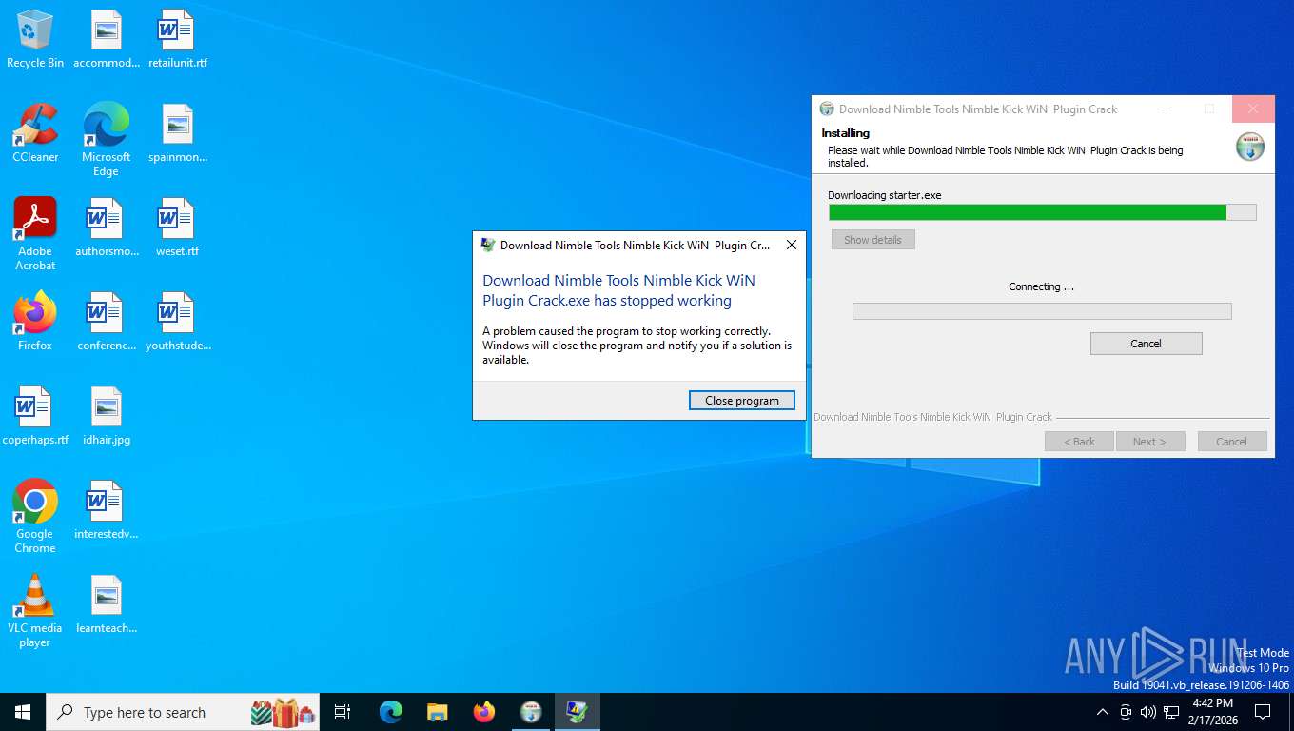Click the disabled < Back button
The image size is (1294, 731).
click(1079, 442)
